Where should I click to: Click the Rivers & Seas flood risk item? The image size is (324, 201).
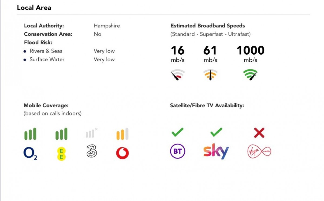pyautogui.click(x=46, y=51)
